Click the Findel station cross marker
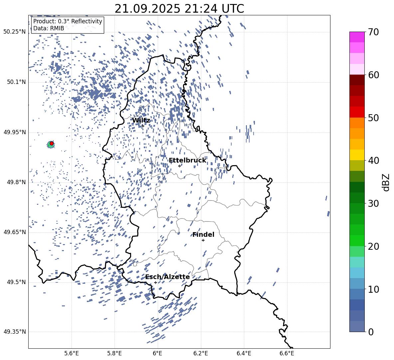 [x=203, y=240]
